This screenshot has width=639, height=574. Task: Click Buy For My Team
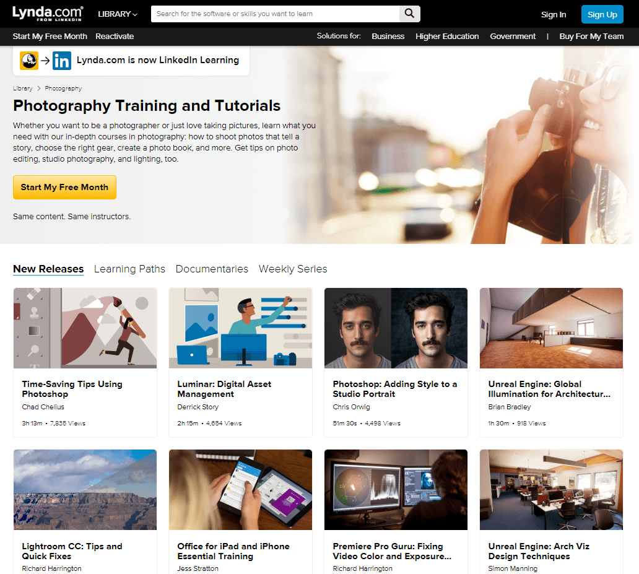[x=591, y=37]
